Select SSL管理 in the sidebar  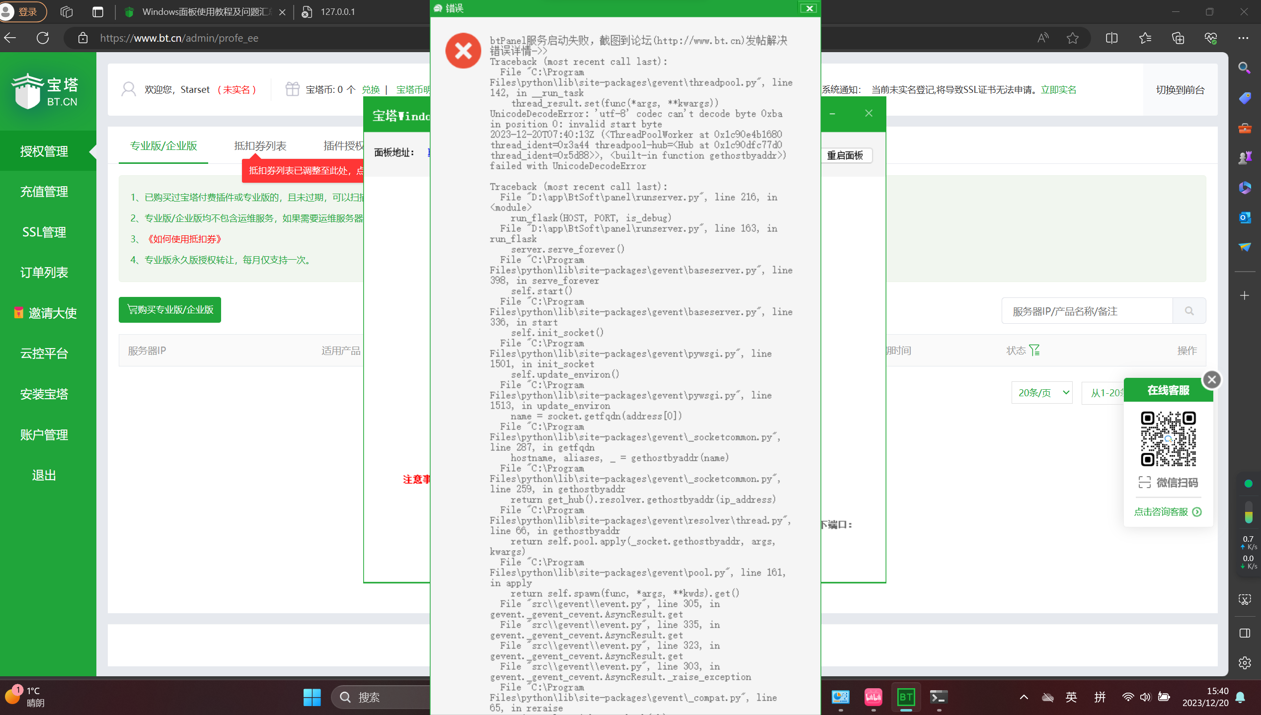click(x=44, y=232)
